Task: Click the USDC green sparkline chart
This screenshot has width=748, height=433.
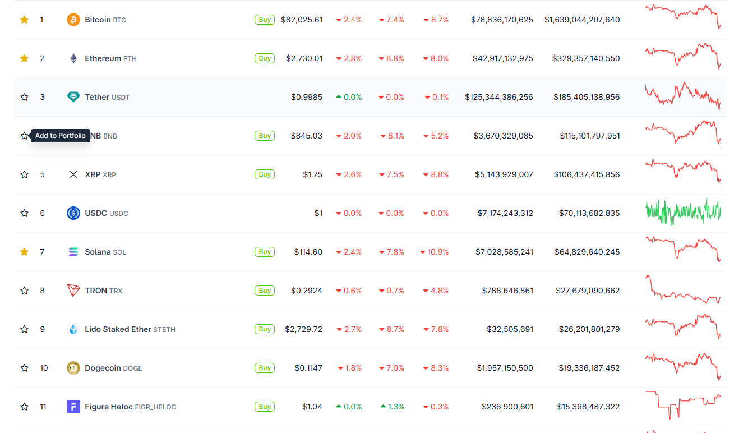Action: click(683, 213)
